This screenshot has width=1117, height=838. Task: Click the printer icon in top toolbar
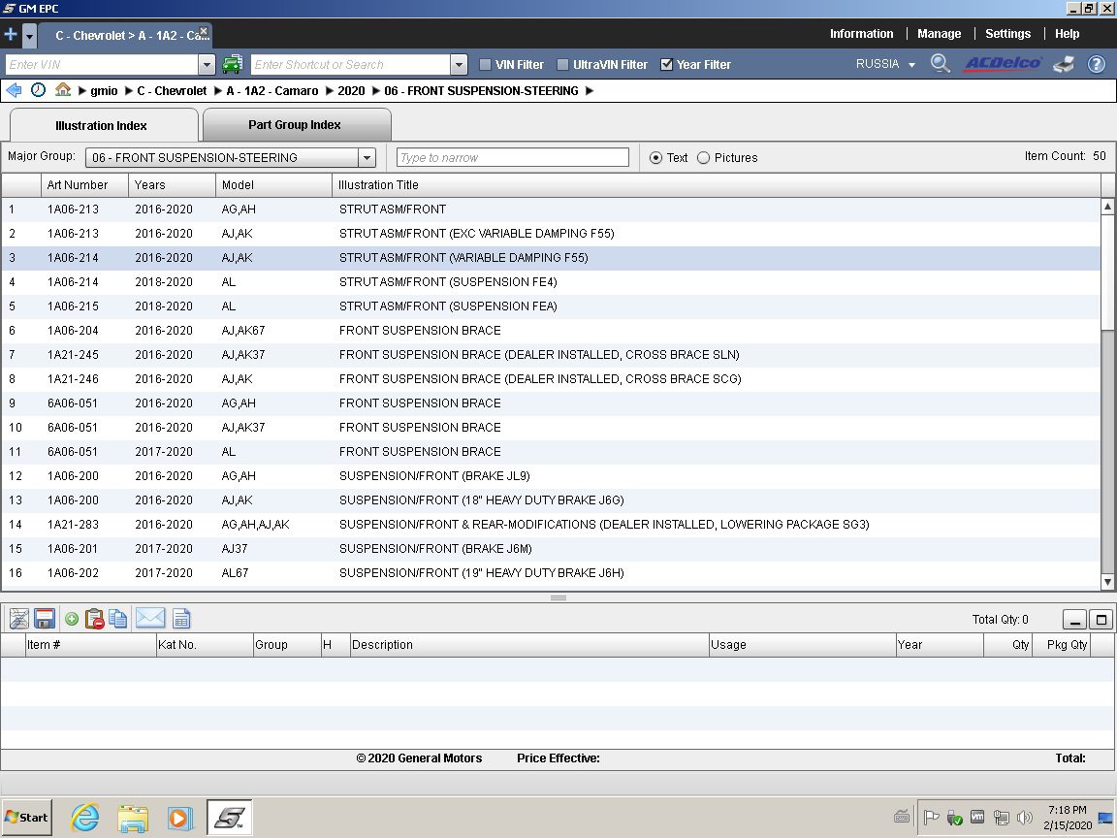[1064, 65]
